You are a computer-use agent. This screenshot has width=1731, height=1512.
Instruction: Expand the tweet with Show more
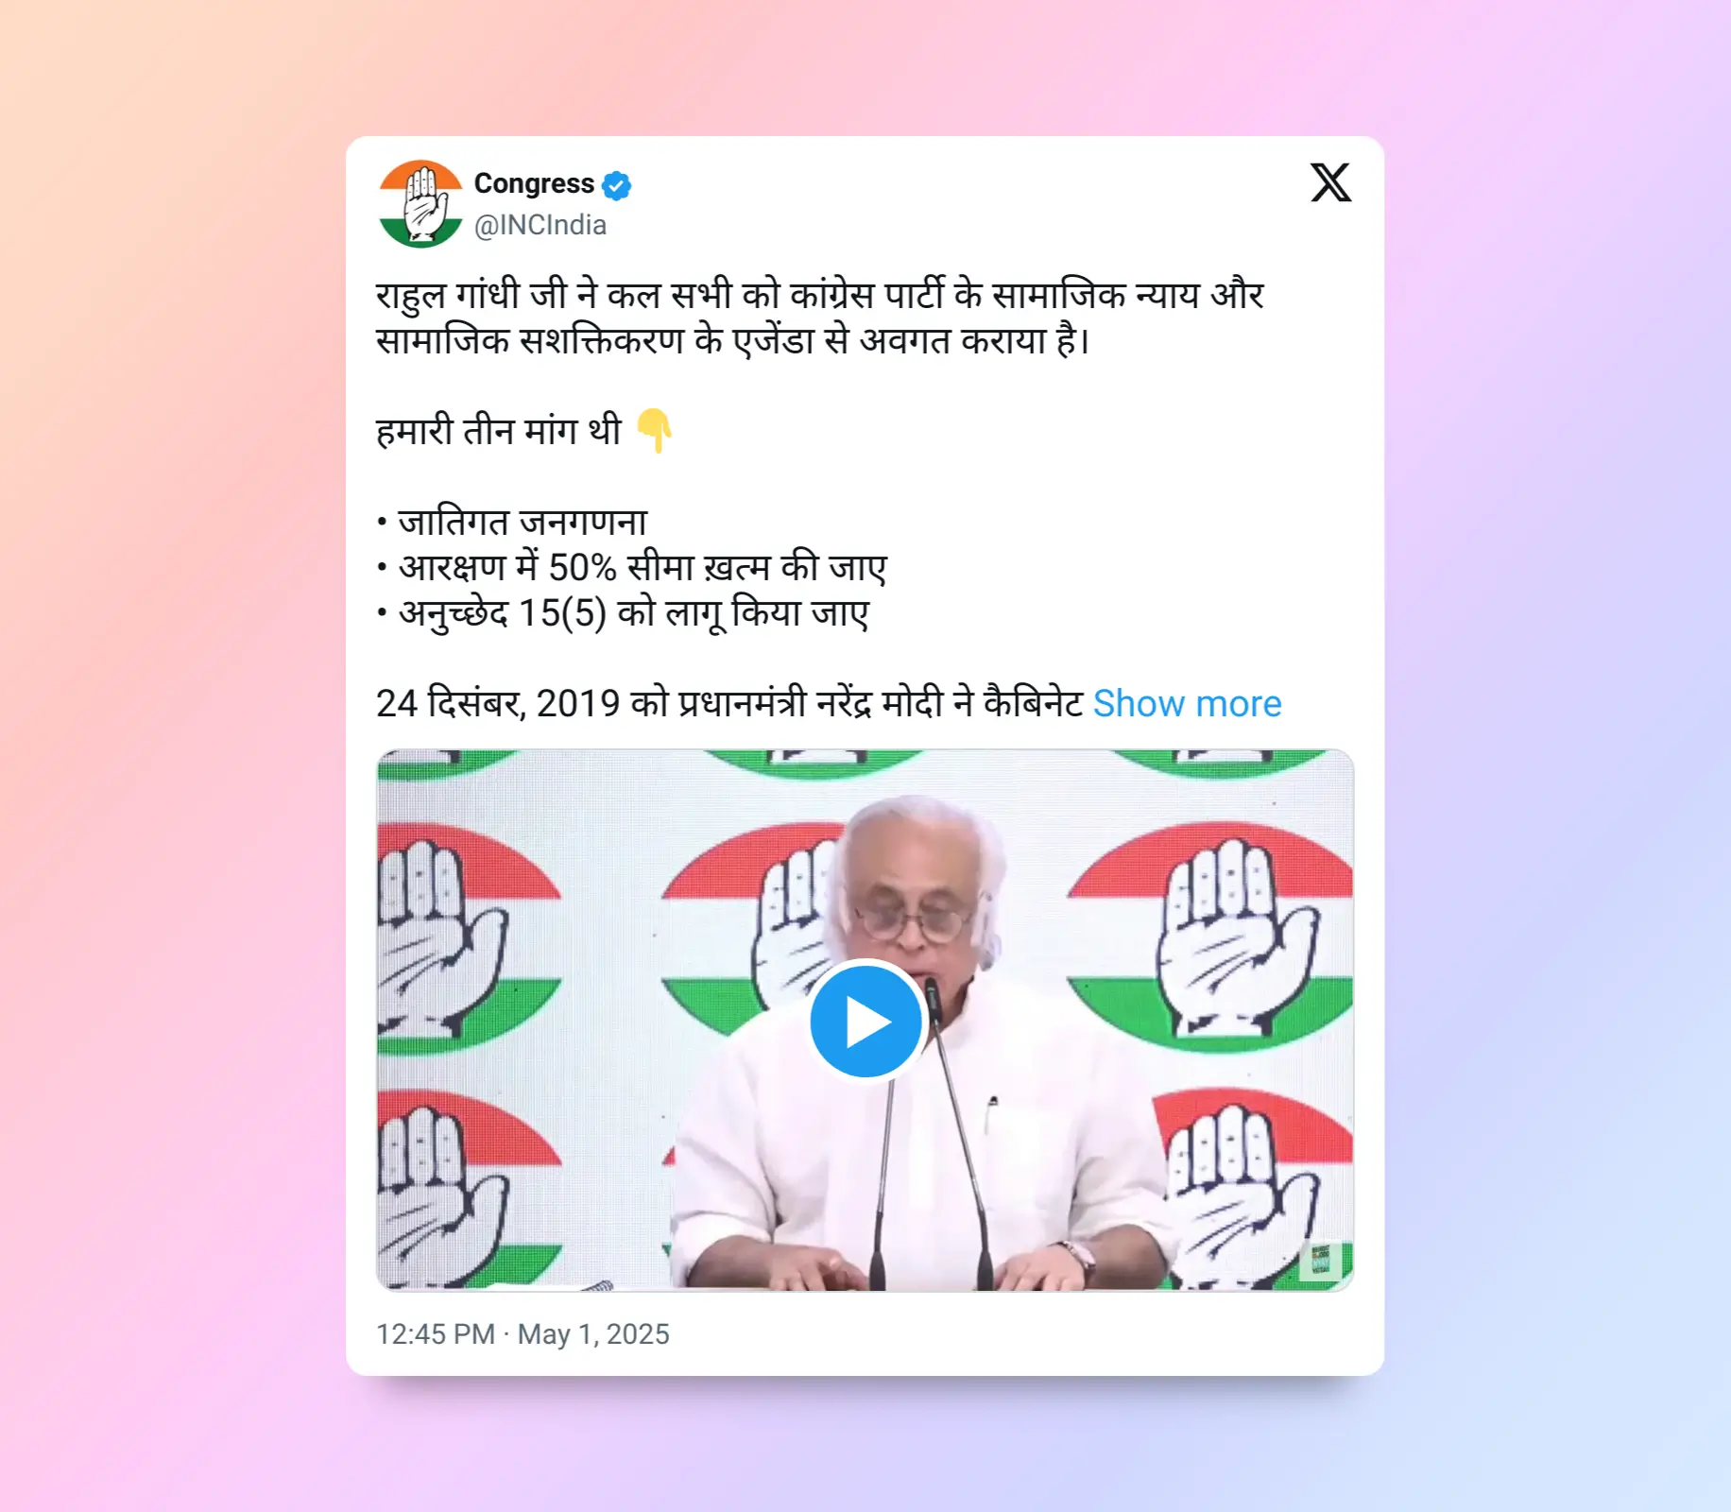(x=1187, y=704)
